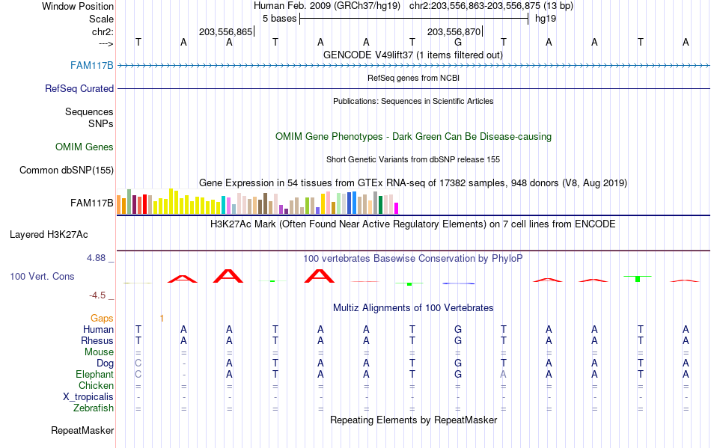Click the G base in reference sequence row
This screenshot has height=448, width=711.
coord(458,43)
